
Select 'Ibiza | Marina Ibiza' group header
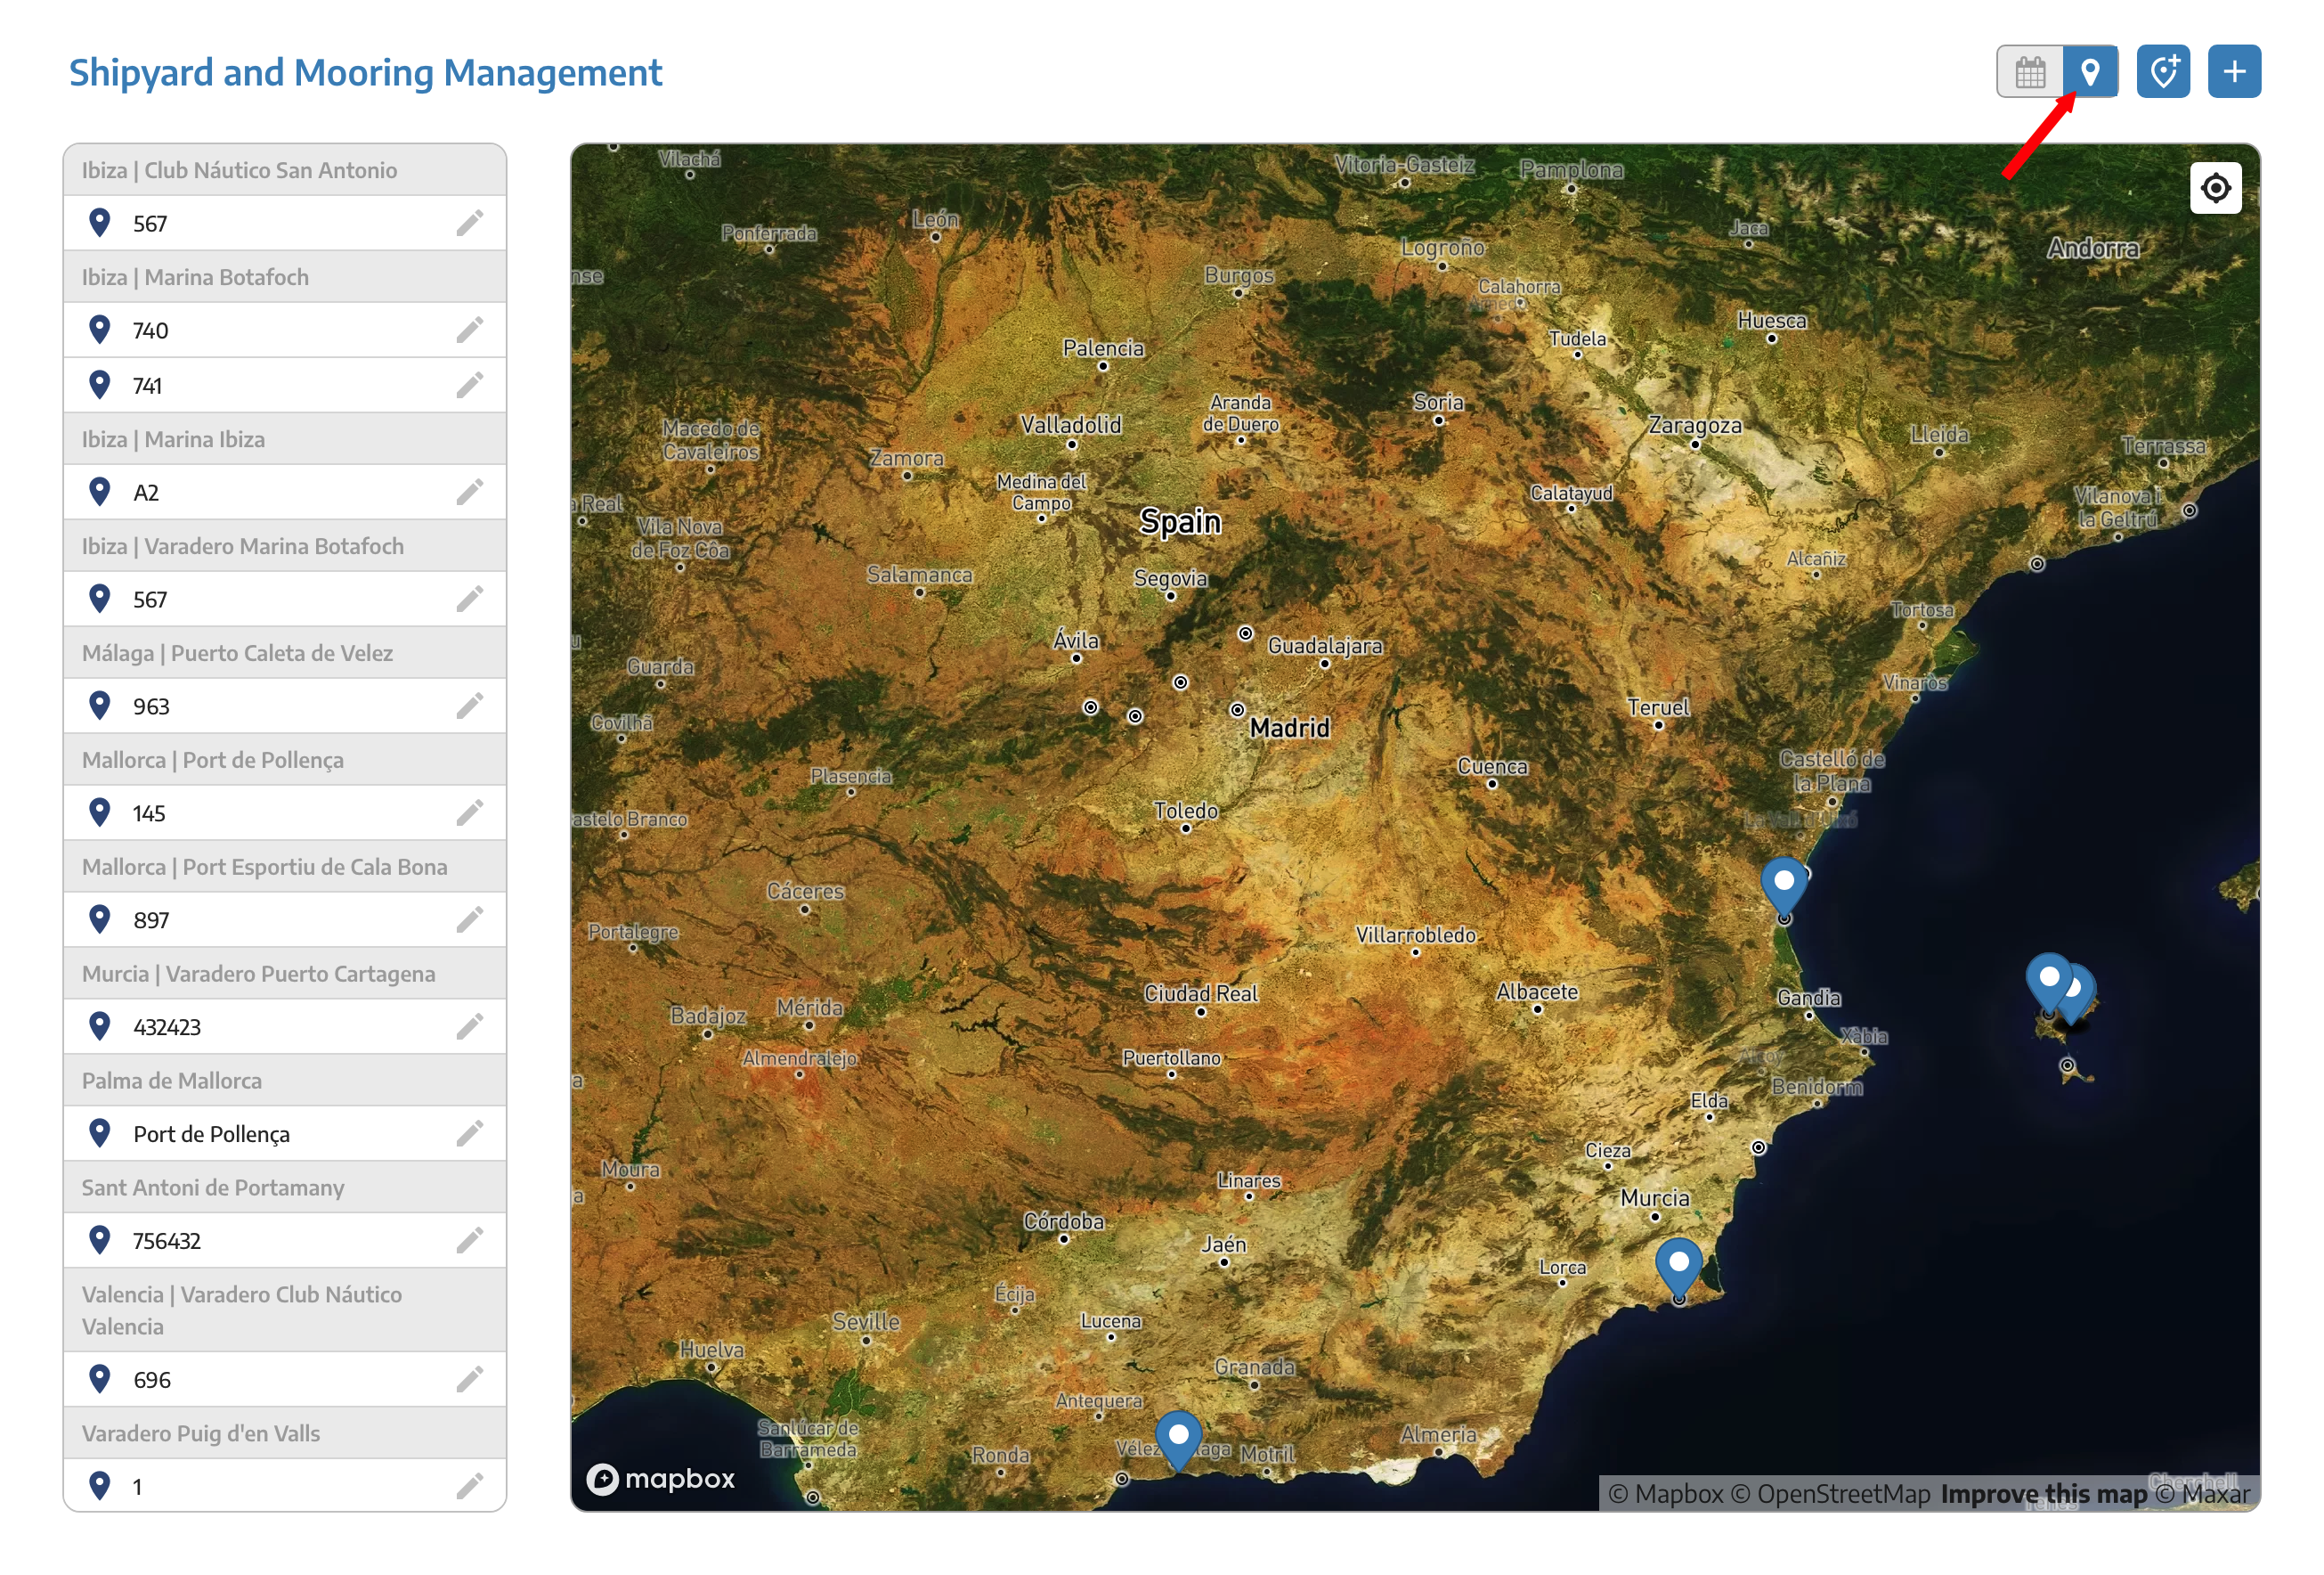285,439
